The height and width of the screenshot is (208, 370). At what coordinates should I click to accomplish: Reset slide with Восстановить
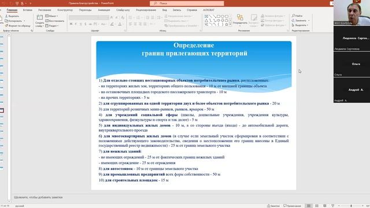coord(55,21)
